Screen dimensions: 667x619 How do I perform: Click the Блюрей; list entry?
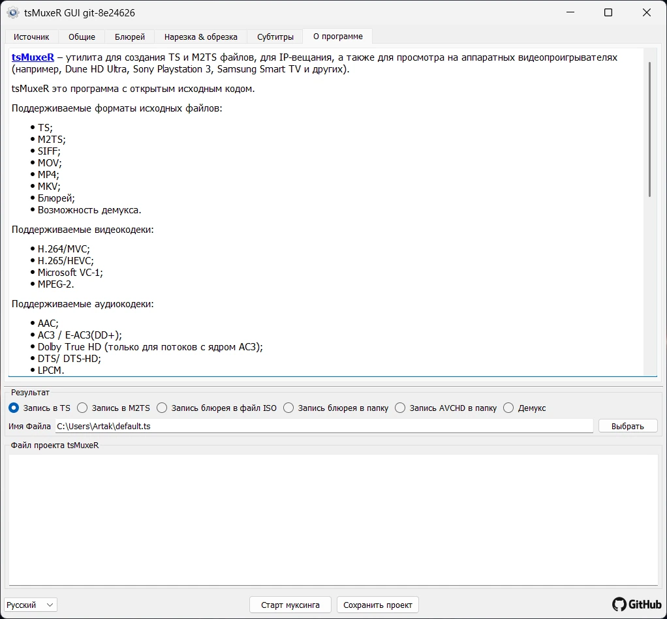56,198
